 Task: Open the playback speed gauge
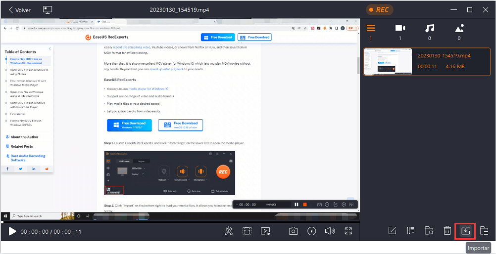311,231
